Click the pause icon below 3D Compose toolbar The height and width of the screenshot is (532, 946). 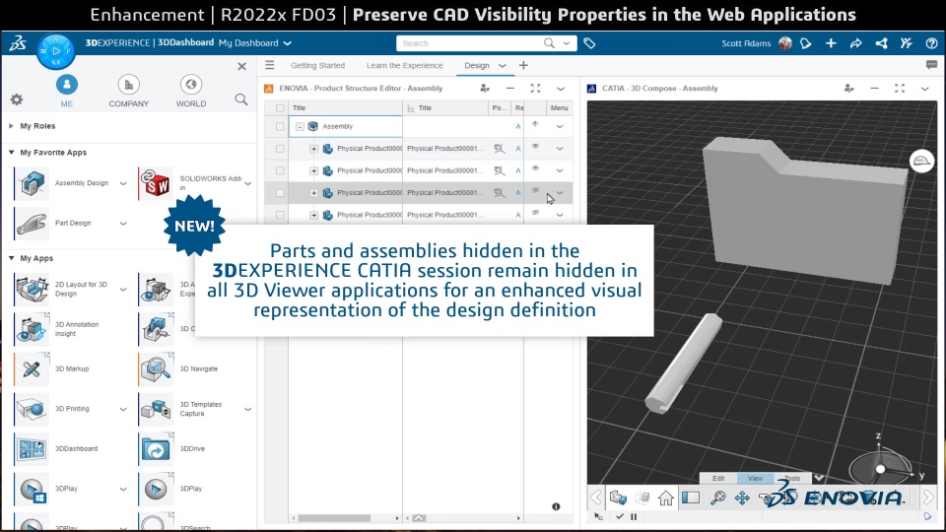634,517
